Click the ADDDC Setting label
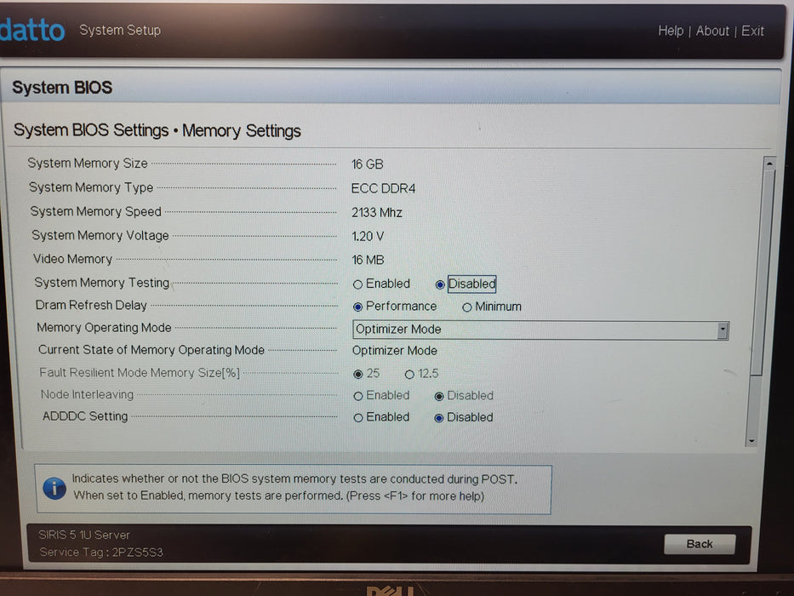The height and width of the screenshot is (596, 794). (x=85, y=416)
